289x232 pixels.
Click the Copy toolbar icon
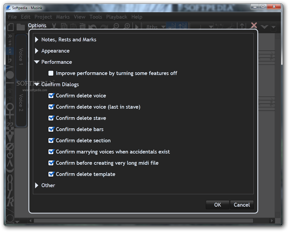[64, 26]
